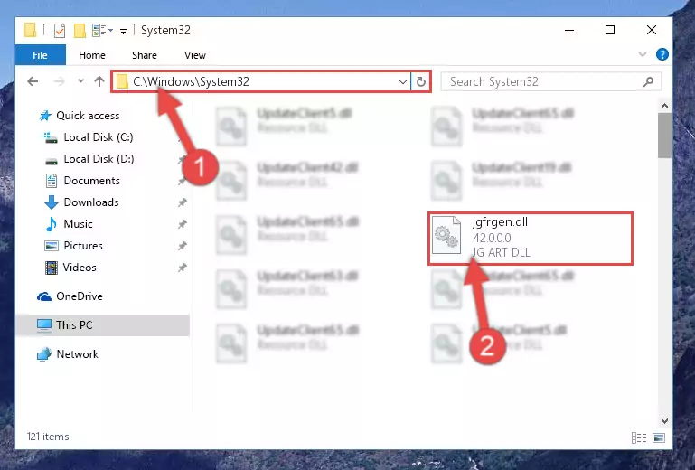Viewport: 695px width, 470px height.
Task: Click the Music note icon
Action: click(52, 224)
